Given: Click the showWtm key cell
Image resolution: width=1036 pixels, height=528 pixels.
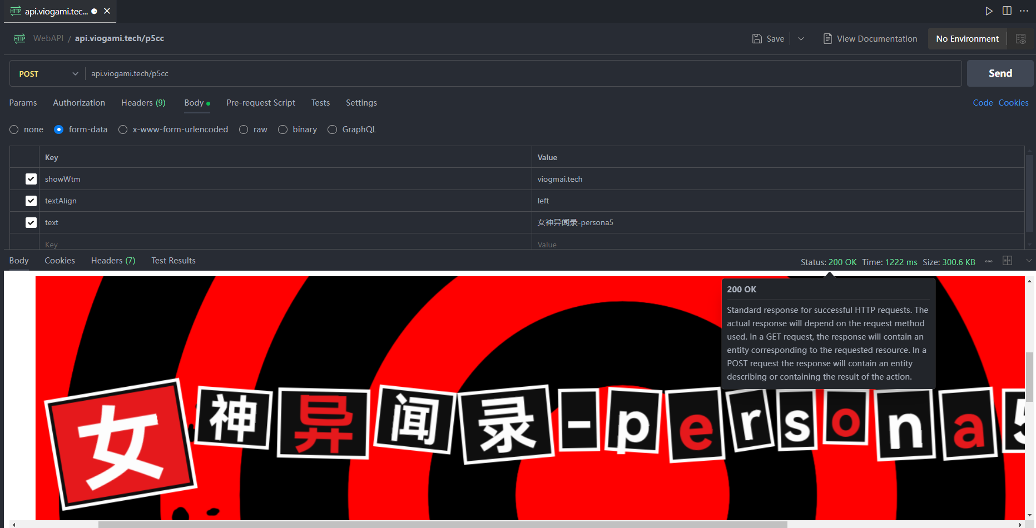Looking at the screenshot, I should pyautogui.click(x=285, y=179).
